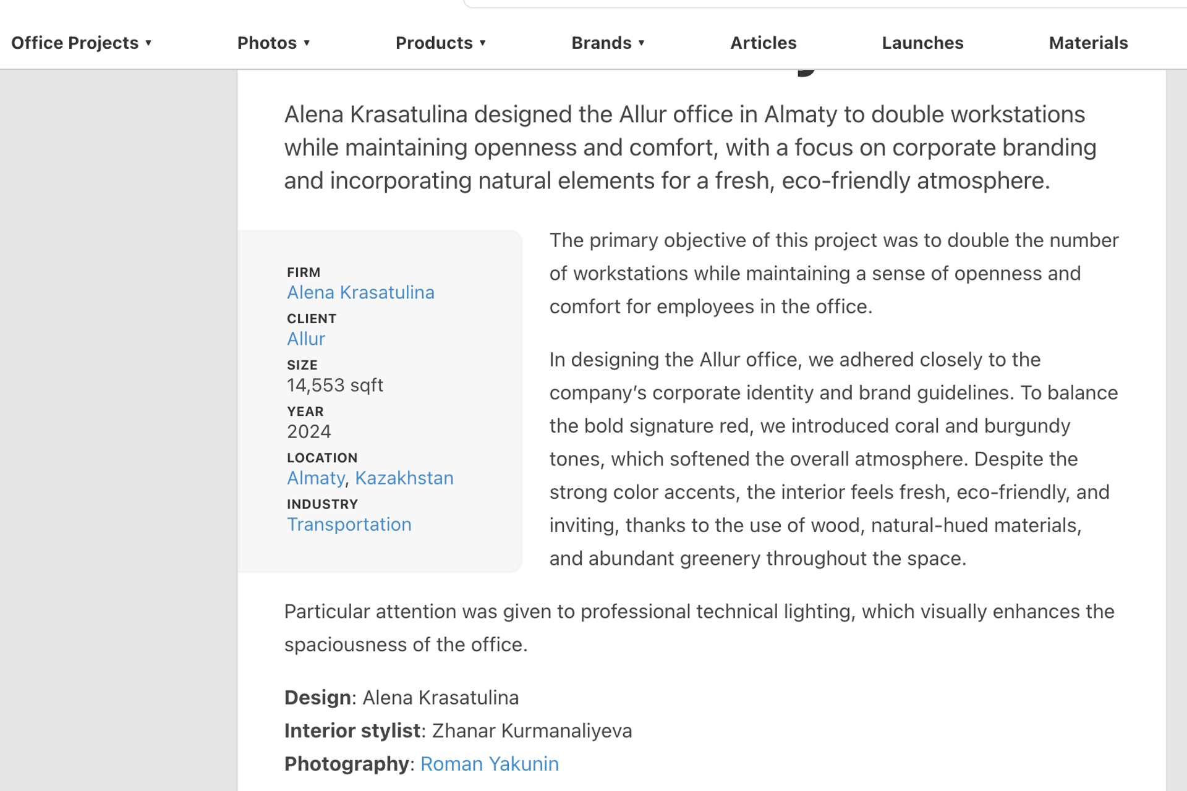Open the Brands menu
The image size is (1187, 791).
[602, 43]
